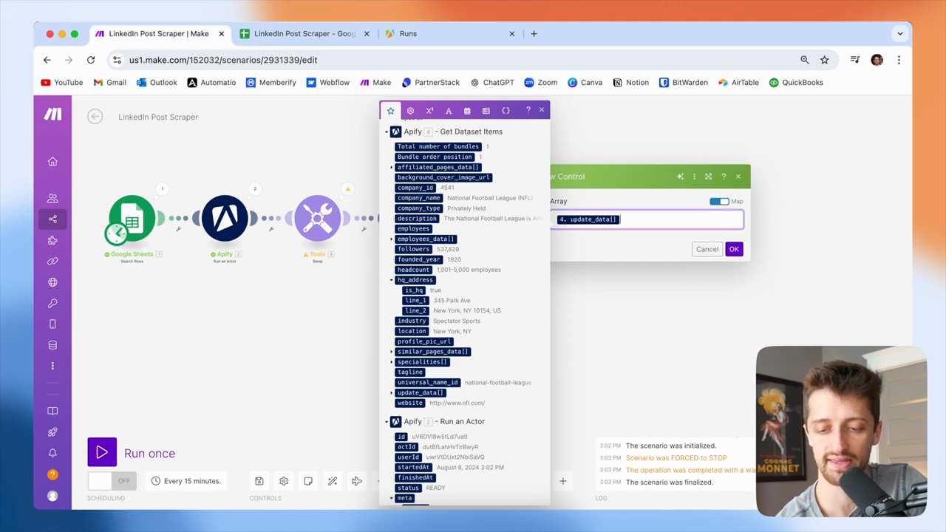Open the Every 15 minutes schedule
The image size is (946, 532).
[x=186, y=481]
